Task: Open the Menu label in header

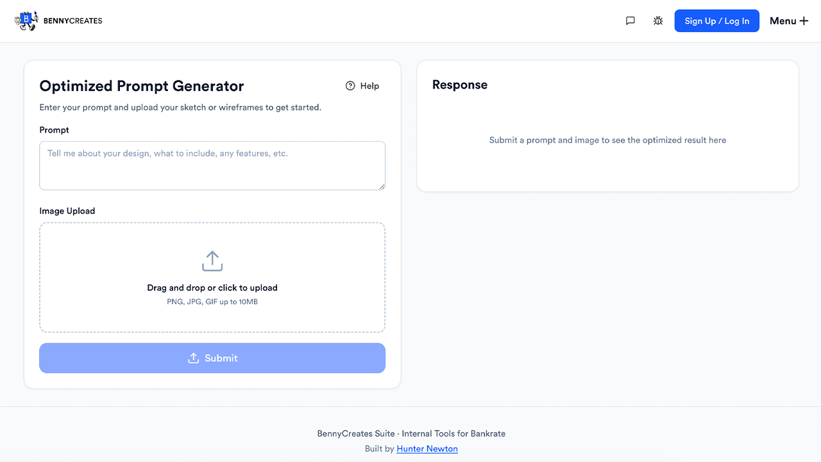Action: (x=783, y=21)
